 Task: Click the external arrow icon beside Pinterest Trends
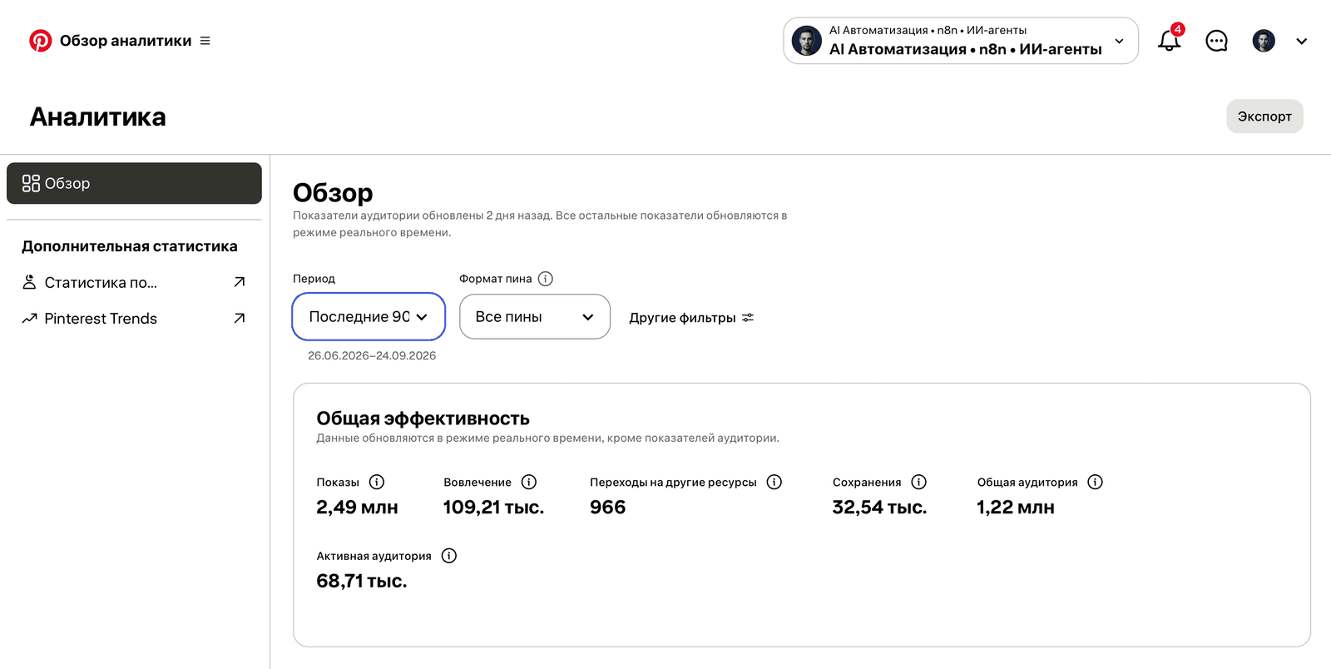[240, 319]
